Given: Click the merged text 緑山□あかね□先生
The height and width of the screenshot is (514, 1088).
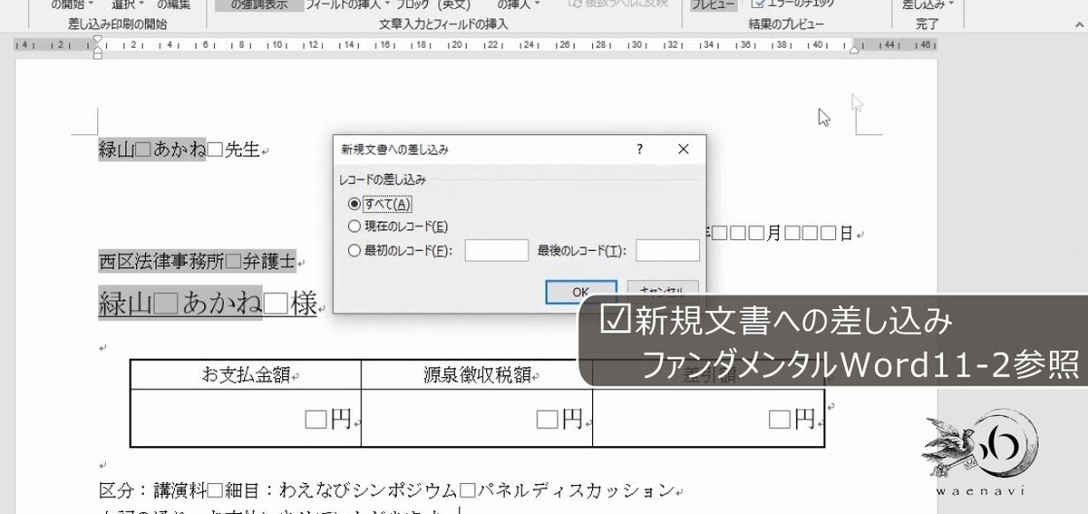Looking at the screenshot, I should point(180,150).
